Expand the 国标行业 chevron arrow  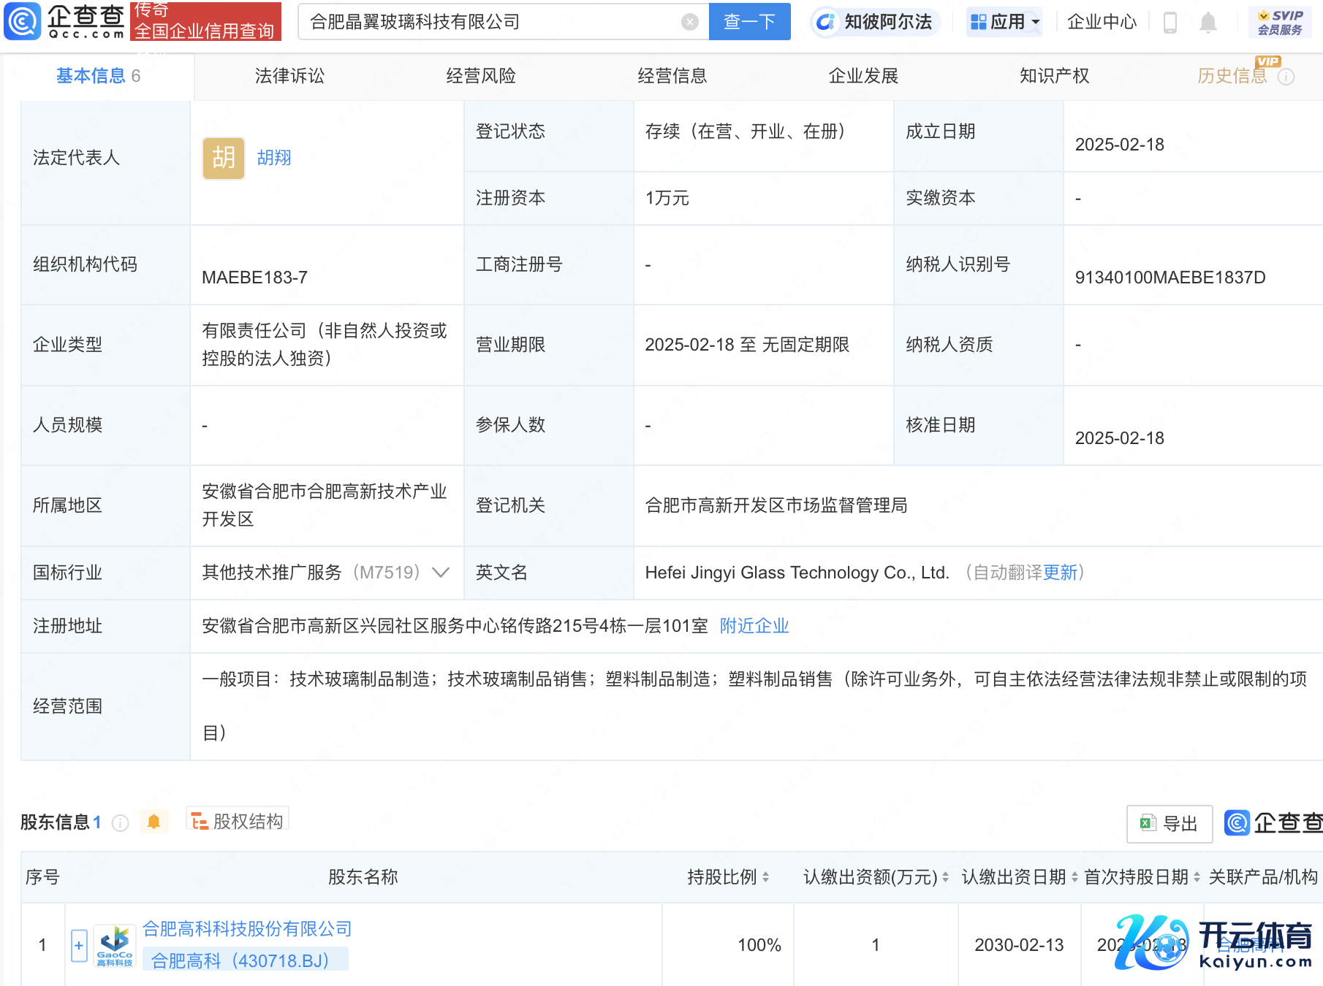tap(441, 573)
